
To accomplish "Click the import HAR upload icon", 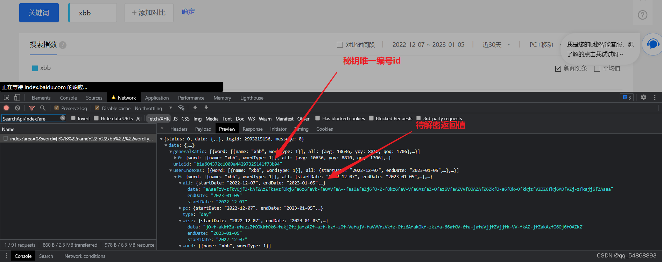I will (x=195, y=108).
